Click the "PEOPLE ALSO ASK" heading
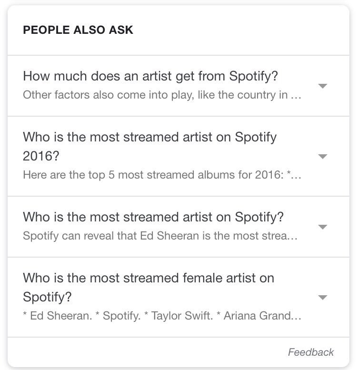Viewport: 357px width, 370px height. [78, 30]
